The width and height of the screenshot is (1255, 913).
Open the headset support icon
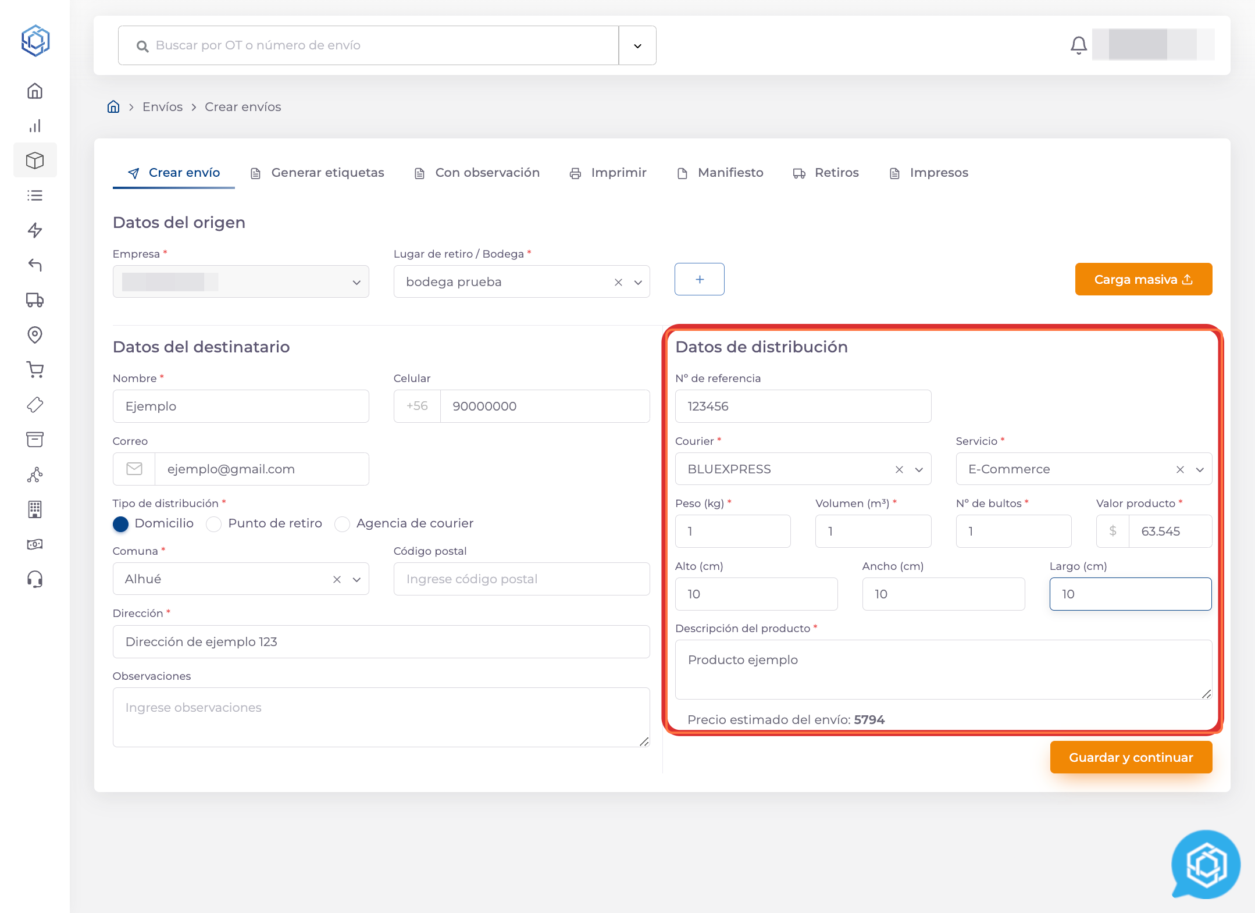pyautogui.click(x=35, y=579)
